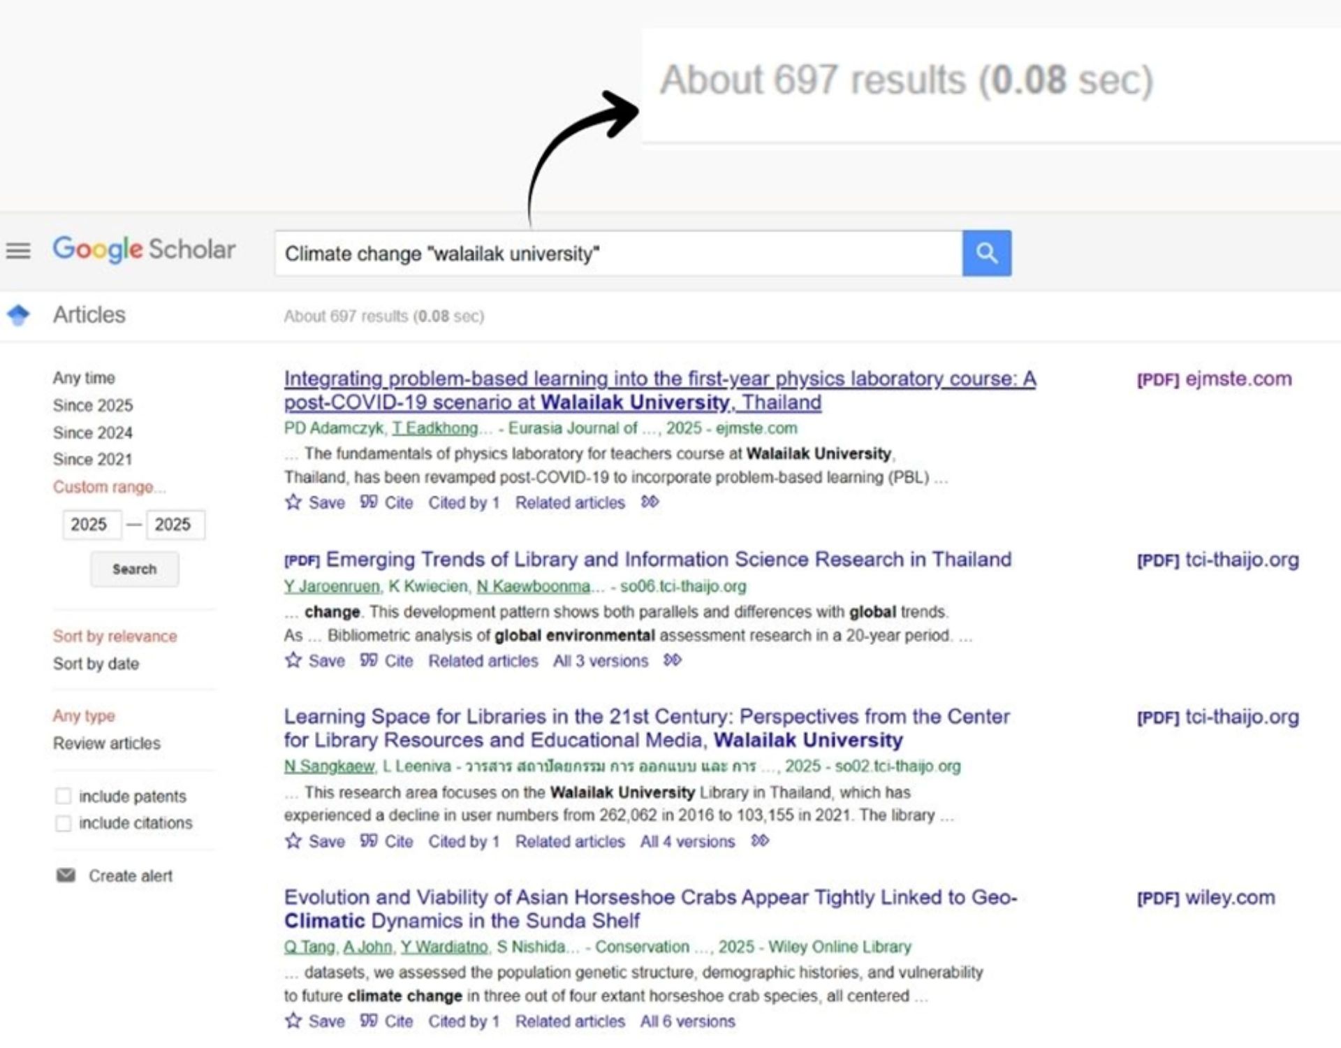The width and height of the screenshot is (1341, 1048).
Task: Enable the include patents checkbox
Action: click(64, 796)
